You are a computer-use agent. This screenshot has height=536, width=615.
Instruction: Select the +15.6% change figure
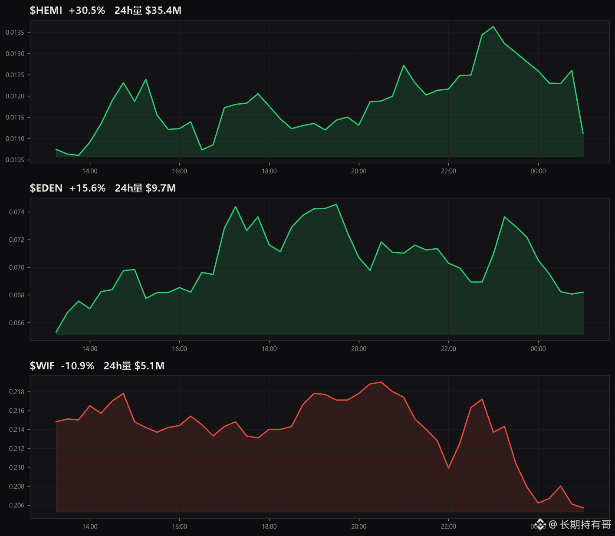87,188
